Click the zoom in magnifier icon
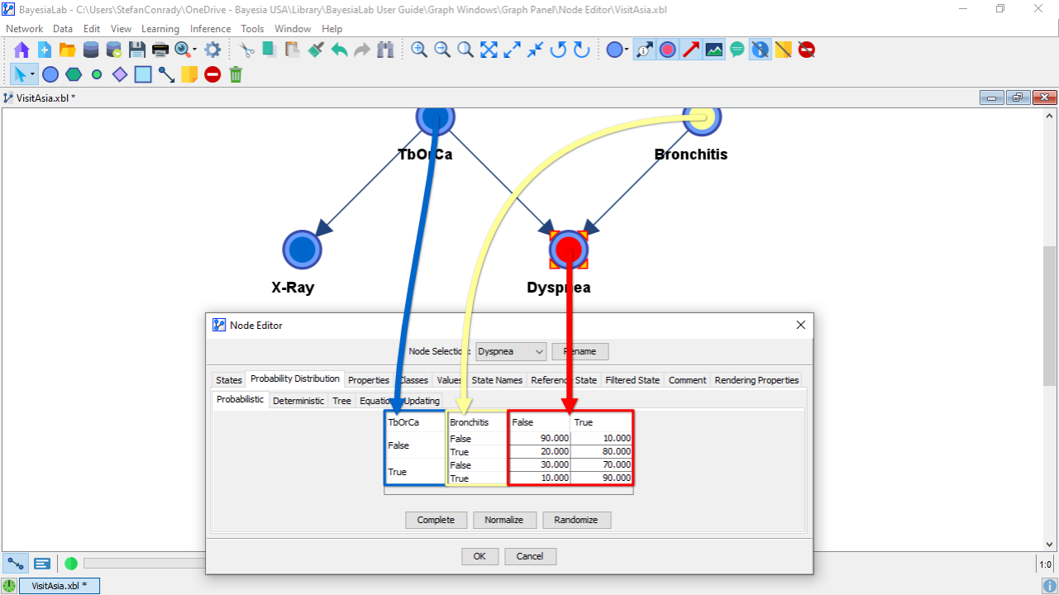 pyautogui.click(x=419, y=50)
